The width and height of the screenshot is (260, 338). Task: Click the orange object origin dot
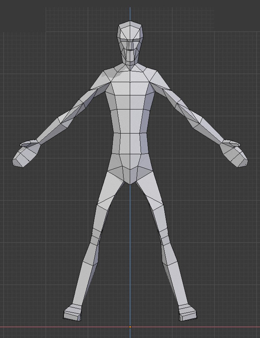coord(130,327)
